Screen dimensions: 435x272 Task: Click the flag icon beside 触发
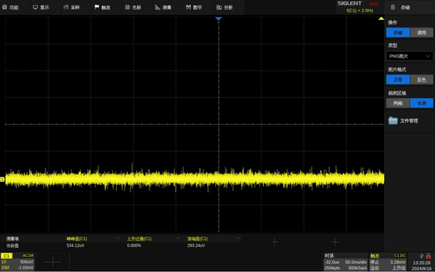pos(97,7)
